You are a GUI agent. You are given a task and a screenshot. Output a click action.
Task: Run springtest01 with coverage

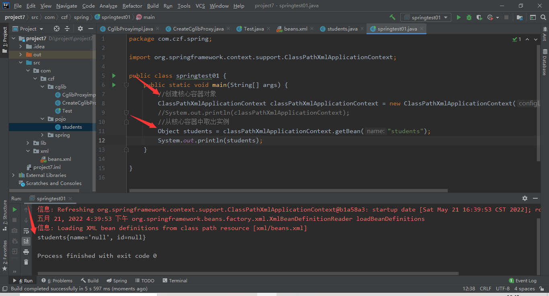pyautogui.click(x=479, y=17)
